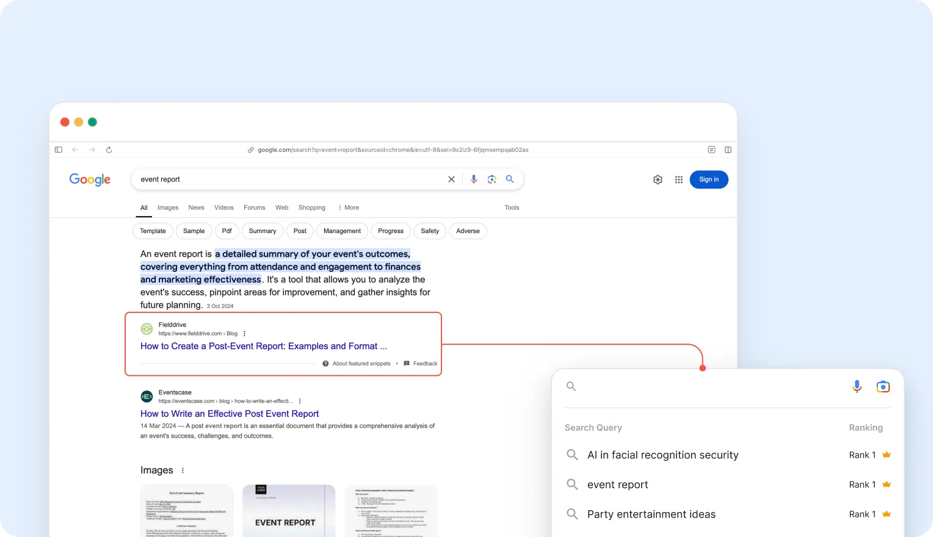Open the three-dot menu beside Images heading
The width and height of the screenshot is (933, 537).
183,470
